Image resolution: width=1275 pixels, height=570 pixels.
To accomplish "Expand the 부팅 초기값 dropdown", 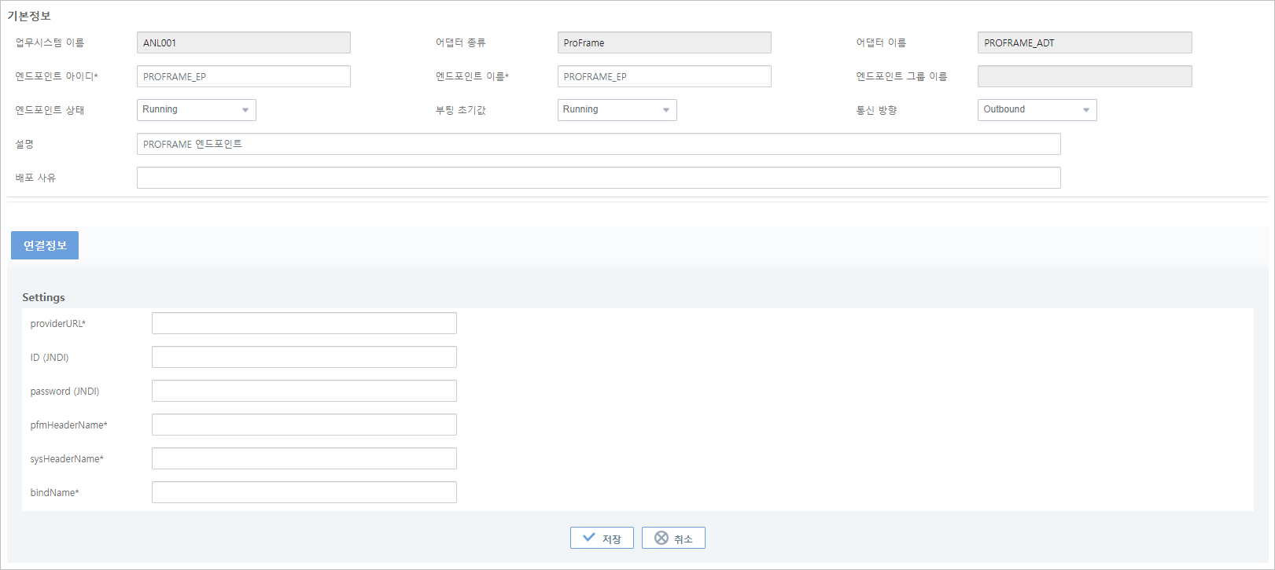I will (617, 110).
